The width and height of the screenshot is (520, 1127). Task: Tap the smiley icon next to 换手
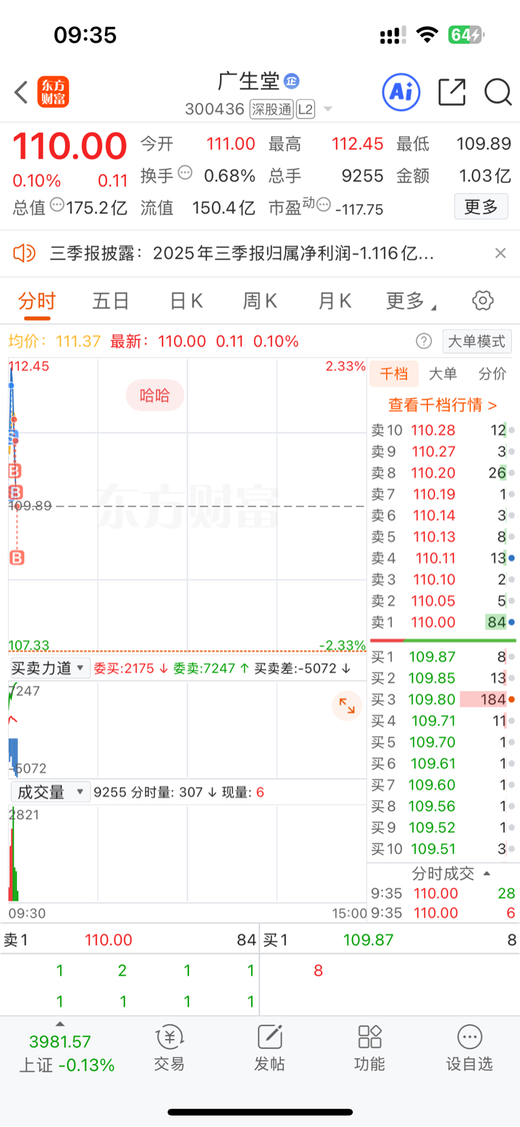coord(185,173)
